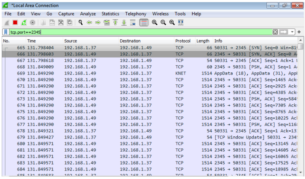Click the go to specified packet icon

pyautogui.click(x=107, y=23)
